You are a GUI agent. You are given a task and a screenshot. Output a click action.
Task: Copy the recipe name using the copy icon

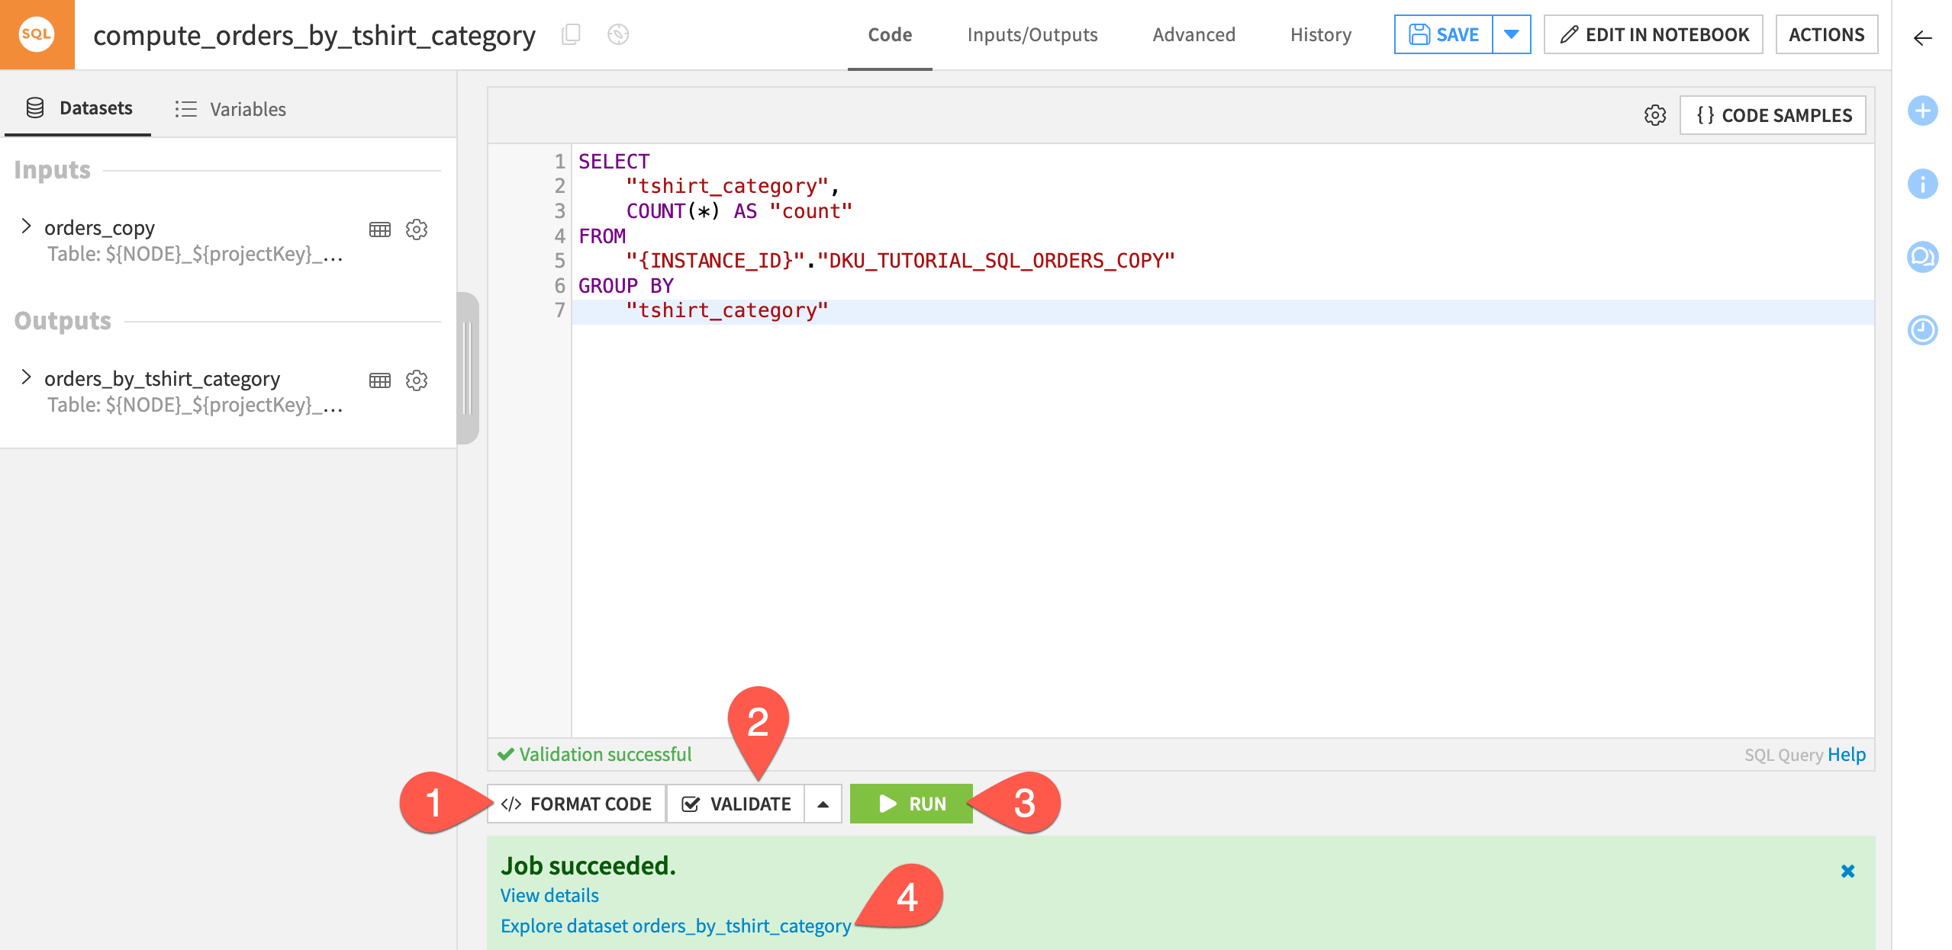572,35
